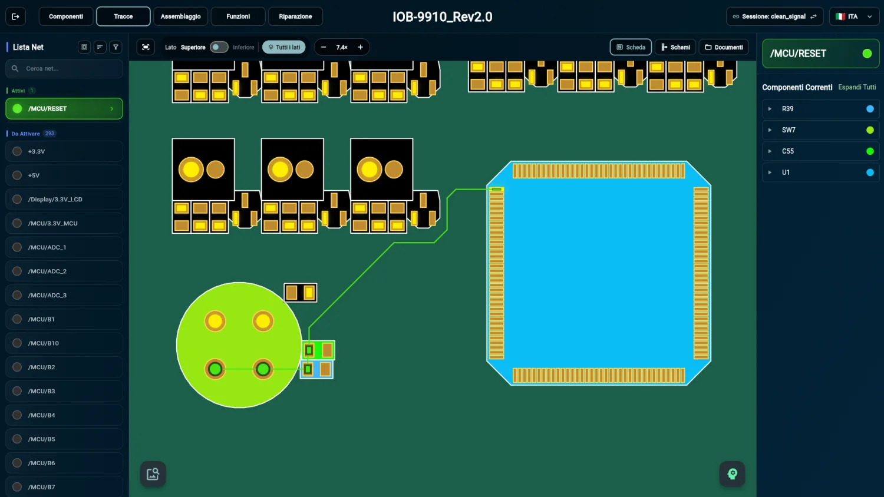Click the AI assistant head icon at canvas bottom-right
Viewport: 884px width, 497px height.
coord(733,474)
